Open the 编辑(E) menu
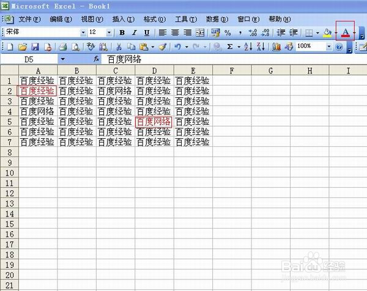Viewport: 367px width, 291px height. pyautogui.click(x=61, y=19)
